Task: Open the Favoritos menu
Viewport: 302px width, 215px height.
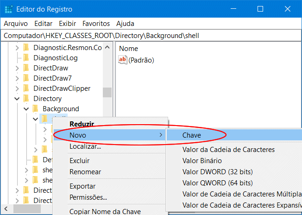Action: point(96,23)
